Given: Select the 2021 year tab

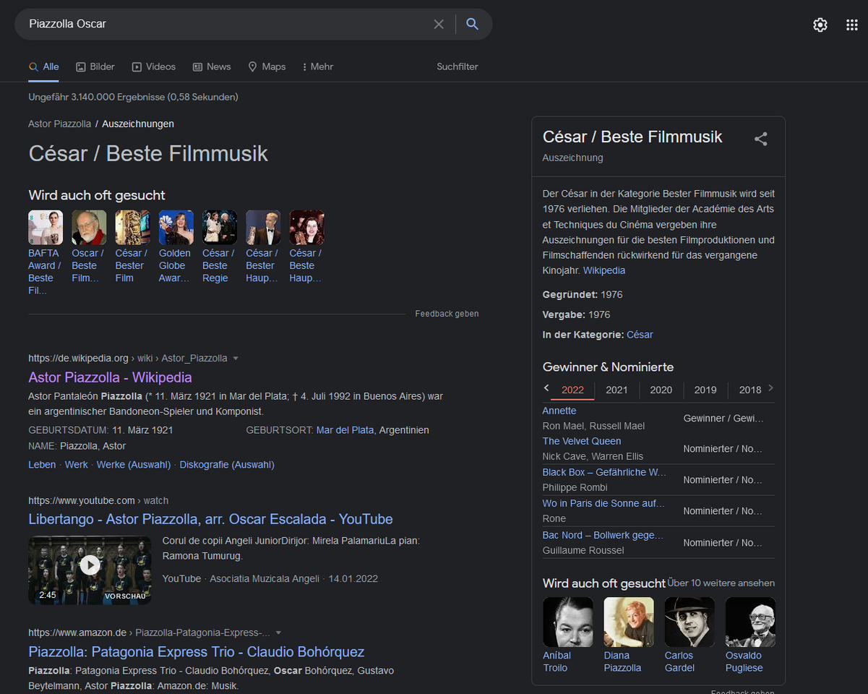Looking at the screenshot, I should coord(616,390).
